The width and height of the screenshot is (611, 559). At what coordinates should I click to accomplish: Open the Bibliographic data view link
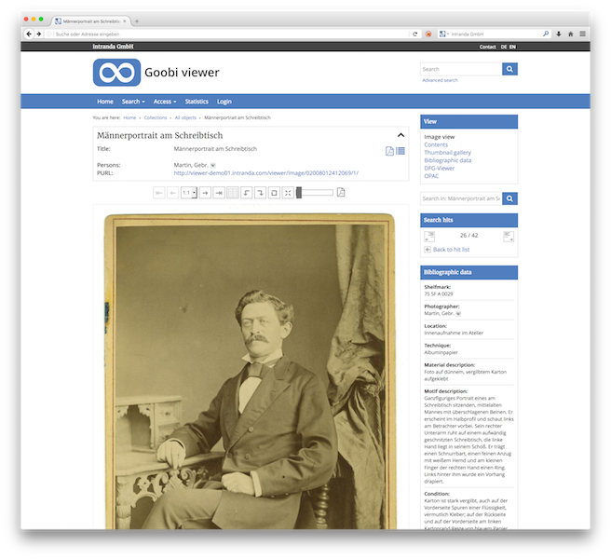pos(448,160)
